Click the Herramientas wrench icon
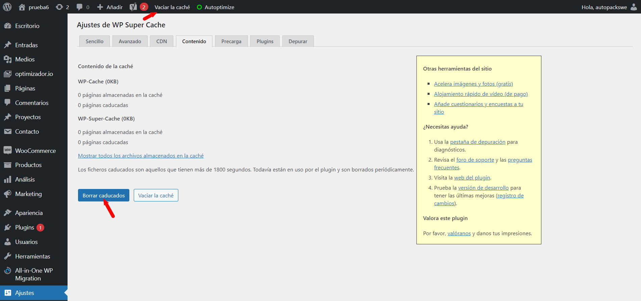 click(x=8, y=256)
